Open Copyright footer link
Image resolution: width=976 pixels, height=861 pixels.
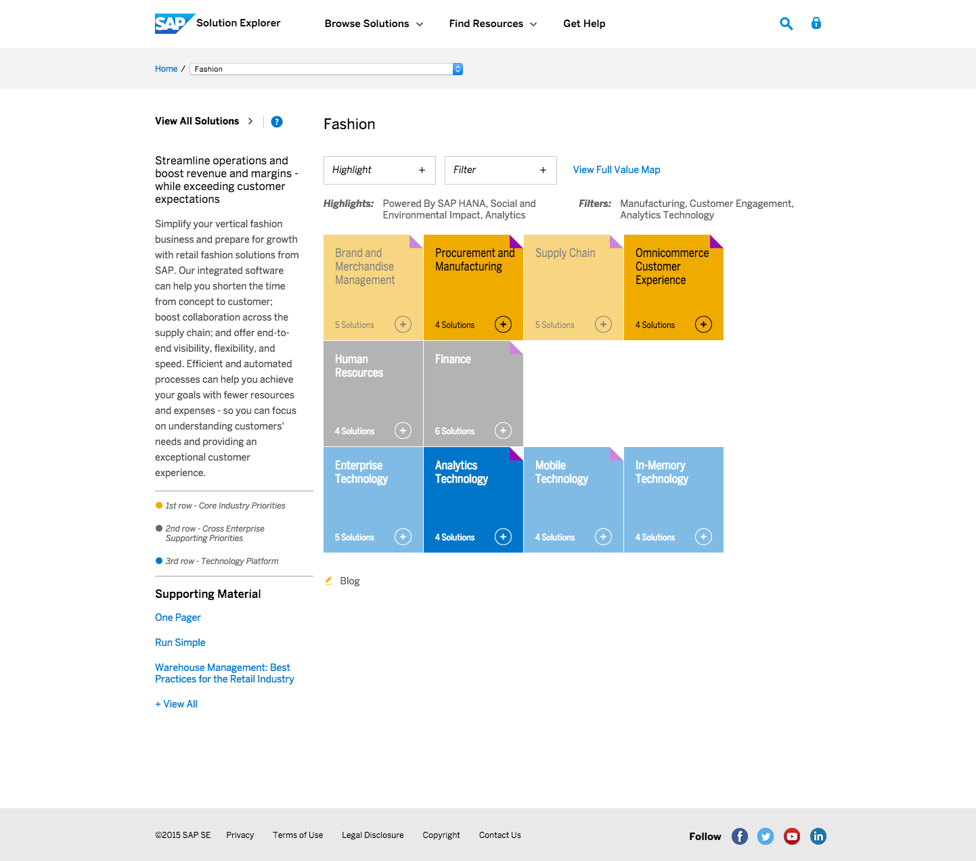(x=441, y=835)
